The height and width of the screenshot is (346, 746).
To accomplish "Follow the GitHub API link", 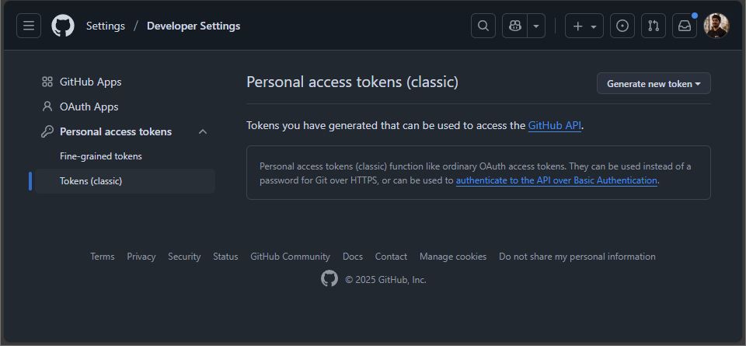I will pyautogui.click(x=555, y=125).
